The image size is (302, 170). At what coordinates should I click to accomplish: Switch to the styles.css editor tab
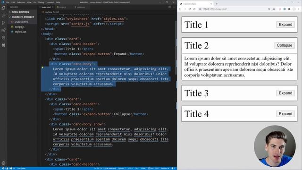[x=81, y=7]
